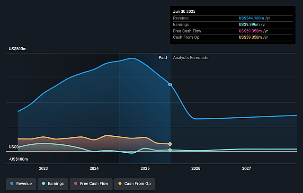Click the blue Revenue data point marker

coord(170,85)
